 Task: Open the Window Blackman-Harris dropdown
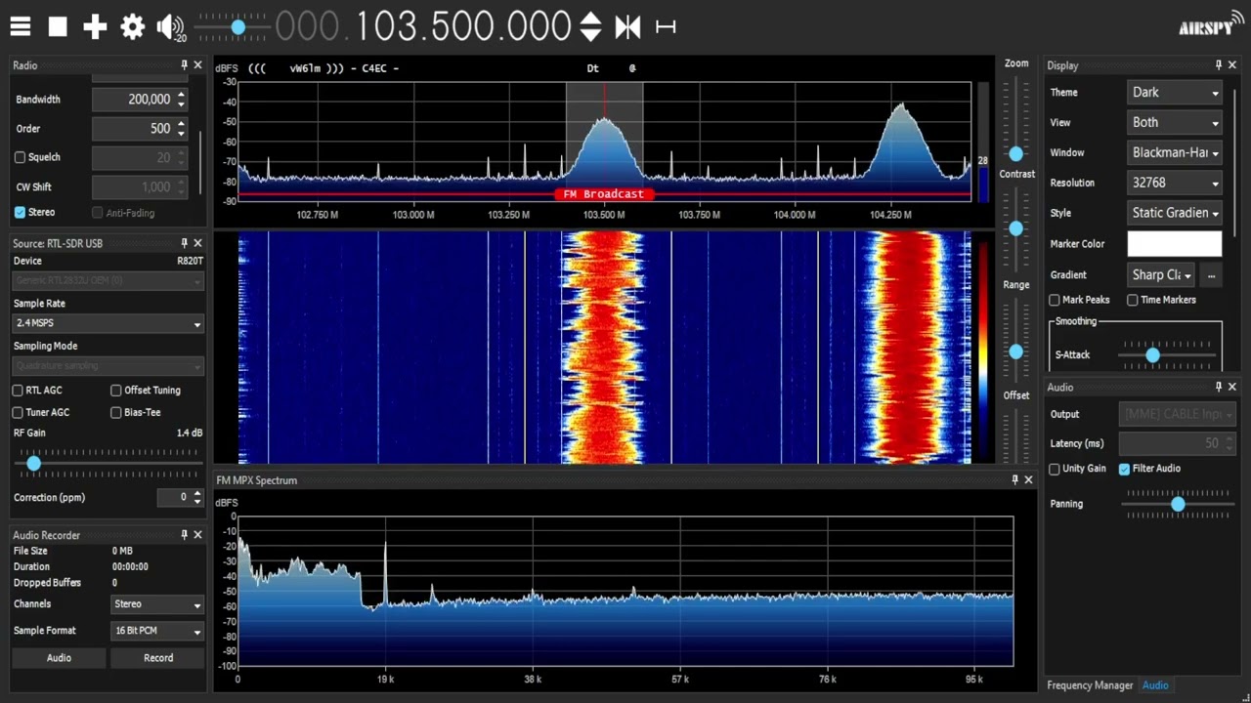[x=1175, y=153]
